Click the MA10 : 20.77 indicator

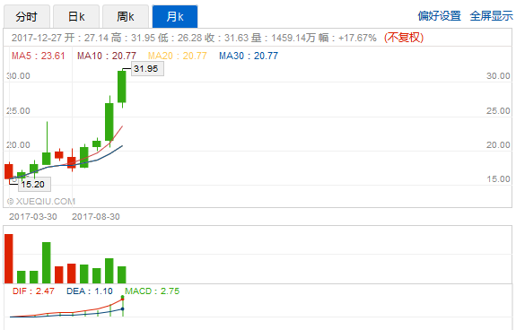coord(107,56)
